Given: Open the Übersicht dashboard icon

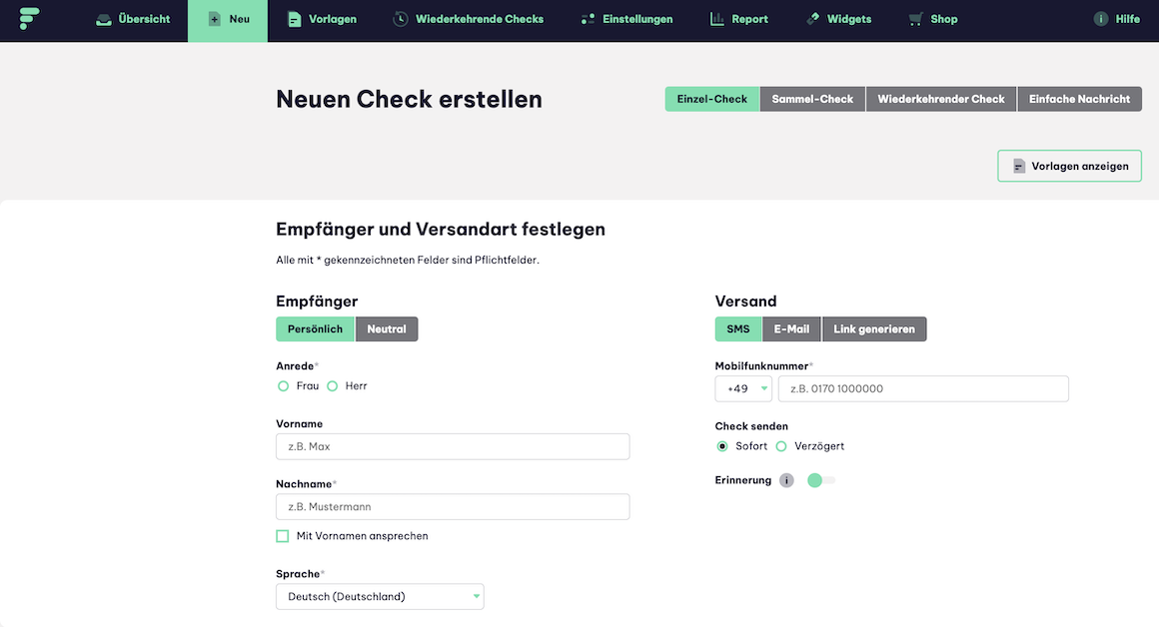Looking at the screenshot, I should tap(102, 18).
